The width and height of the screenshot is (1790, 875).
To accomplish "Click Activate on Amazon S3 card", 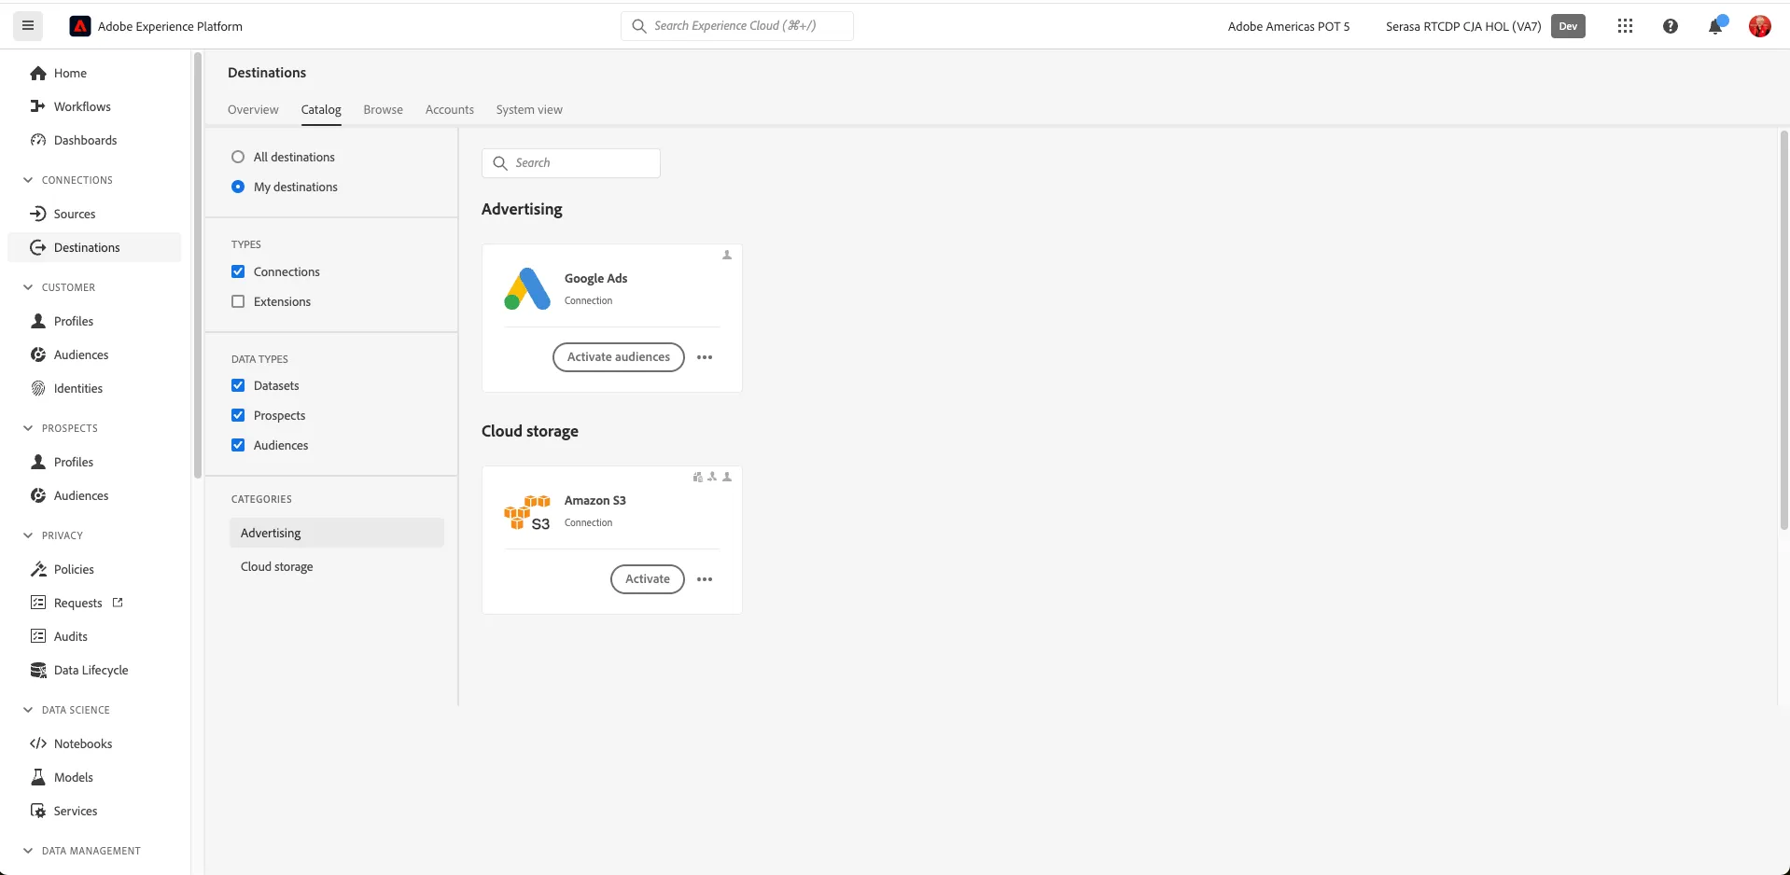I will pos(648,579).
